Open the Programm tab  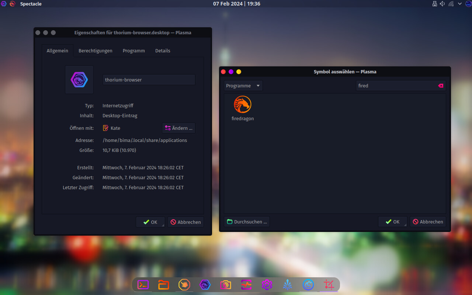pyautogui.click(x=134, y=51)
